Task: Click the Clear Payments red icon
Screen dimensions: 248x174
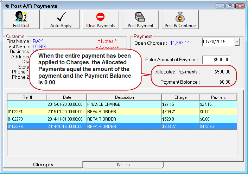Action: tap(101, 17)
